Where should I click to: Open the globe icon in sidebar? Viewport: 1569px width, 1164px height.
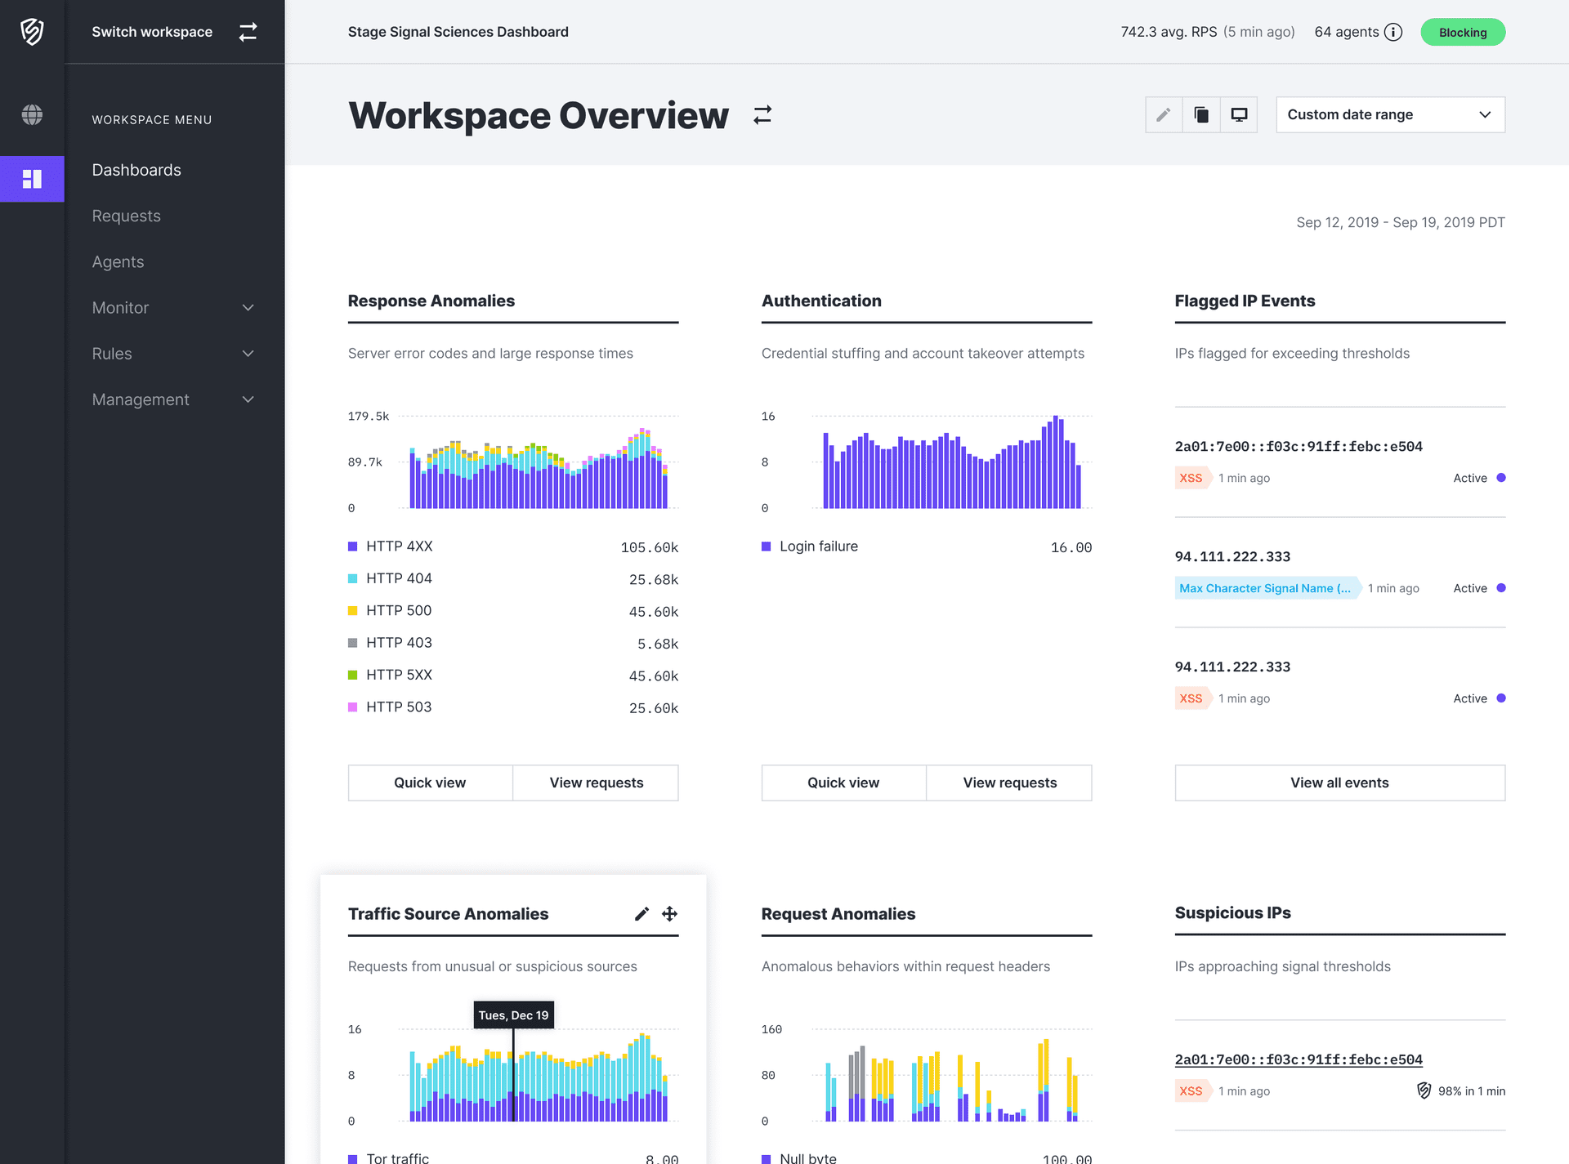coord(32,114)
